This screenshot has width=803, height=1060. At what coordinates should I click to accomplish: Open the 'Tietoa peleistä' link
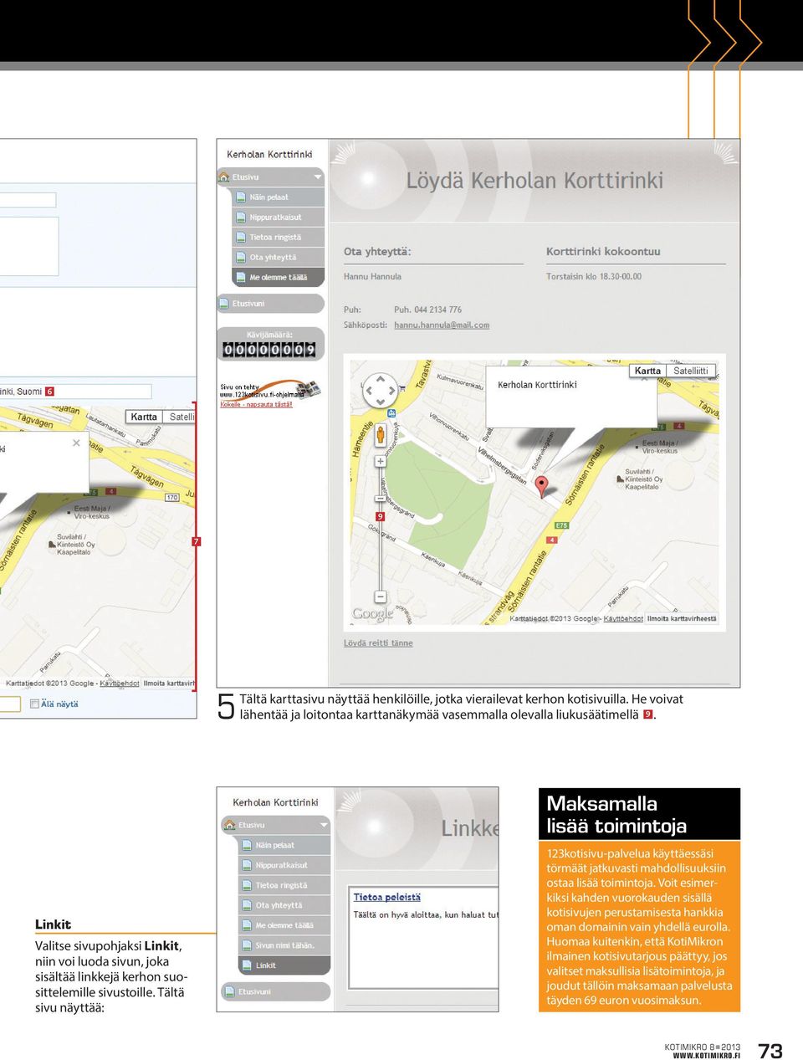(x=387, y=897)
